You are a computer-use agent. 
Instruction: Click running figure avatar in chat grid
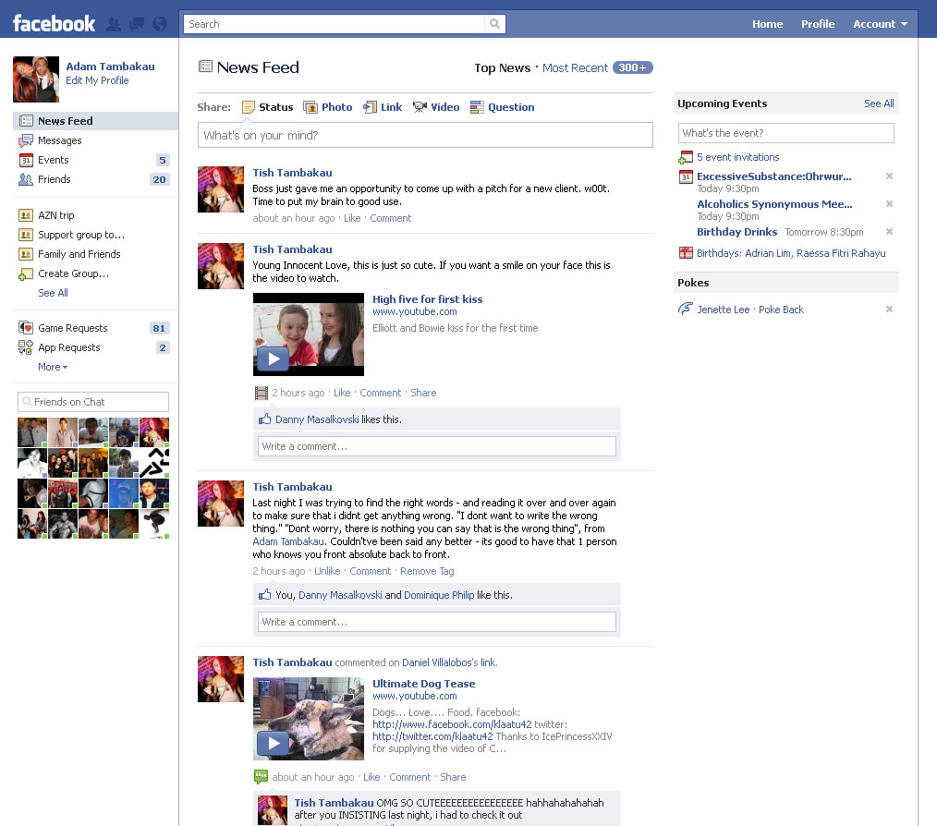[154, 463]
